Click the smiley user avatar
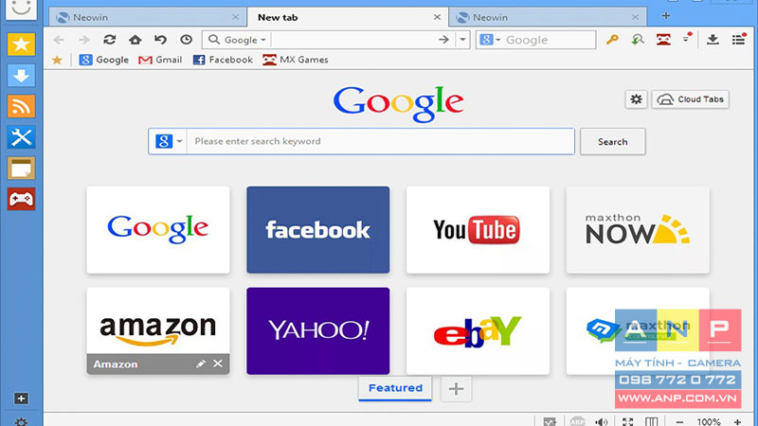 tap(21, 9)
